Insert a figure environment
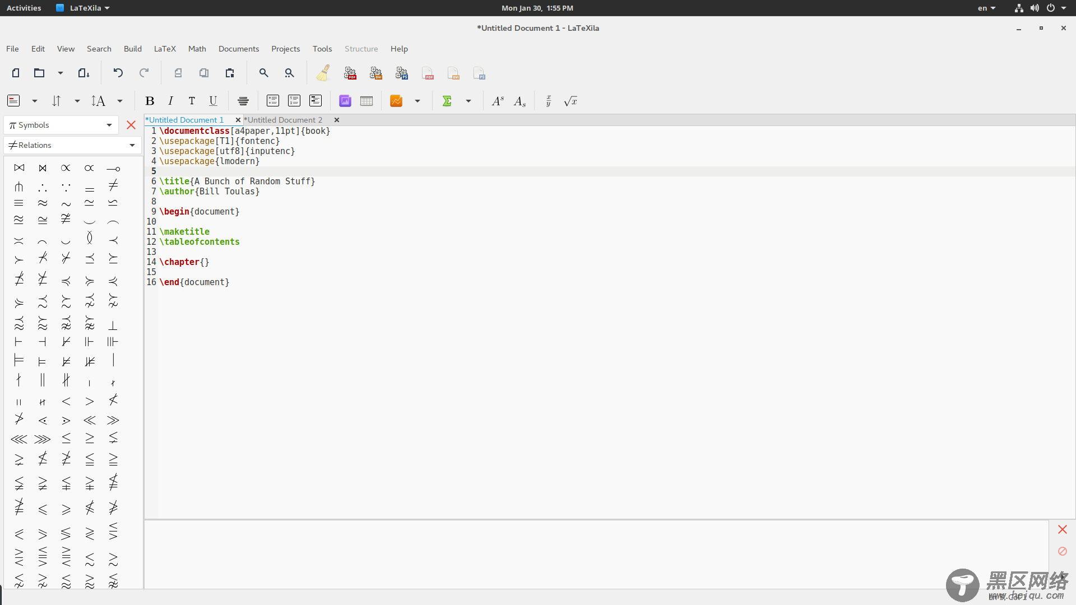 [x=345, y=101]
